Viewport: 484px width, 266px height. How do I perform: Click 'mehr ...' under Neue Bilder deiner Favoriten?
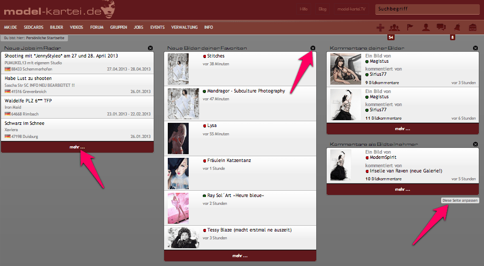pyautogui.click(x=240, y=256)
